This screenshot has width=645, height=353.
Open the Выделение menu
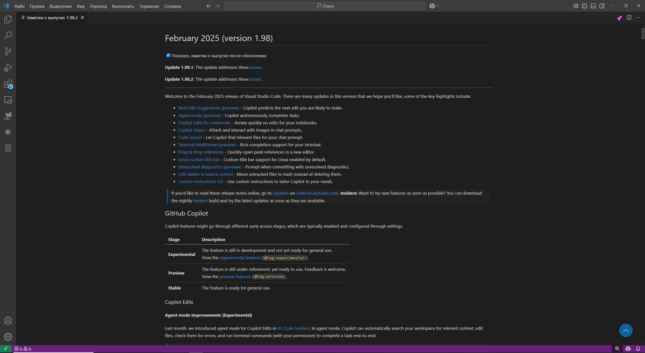[61, 6]
